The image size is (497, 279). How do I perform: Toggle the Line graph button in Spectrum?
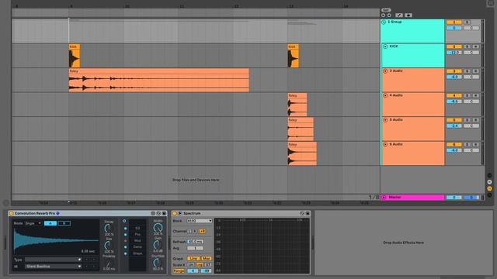193,258
